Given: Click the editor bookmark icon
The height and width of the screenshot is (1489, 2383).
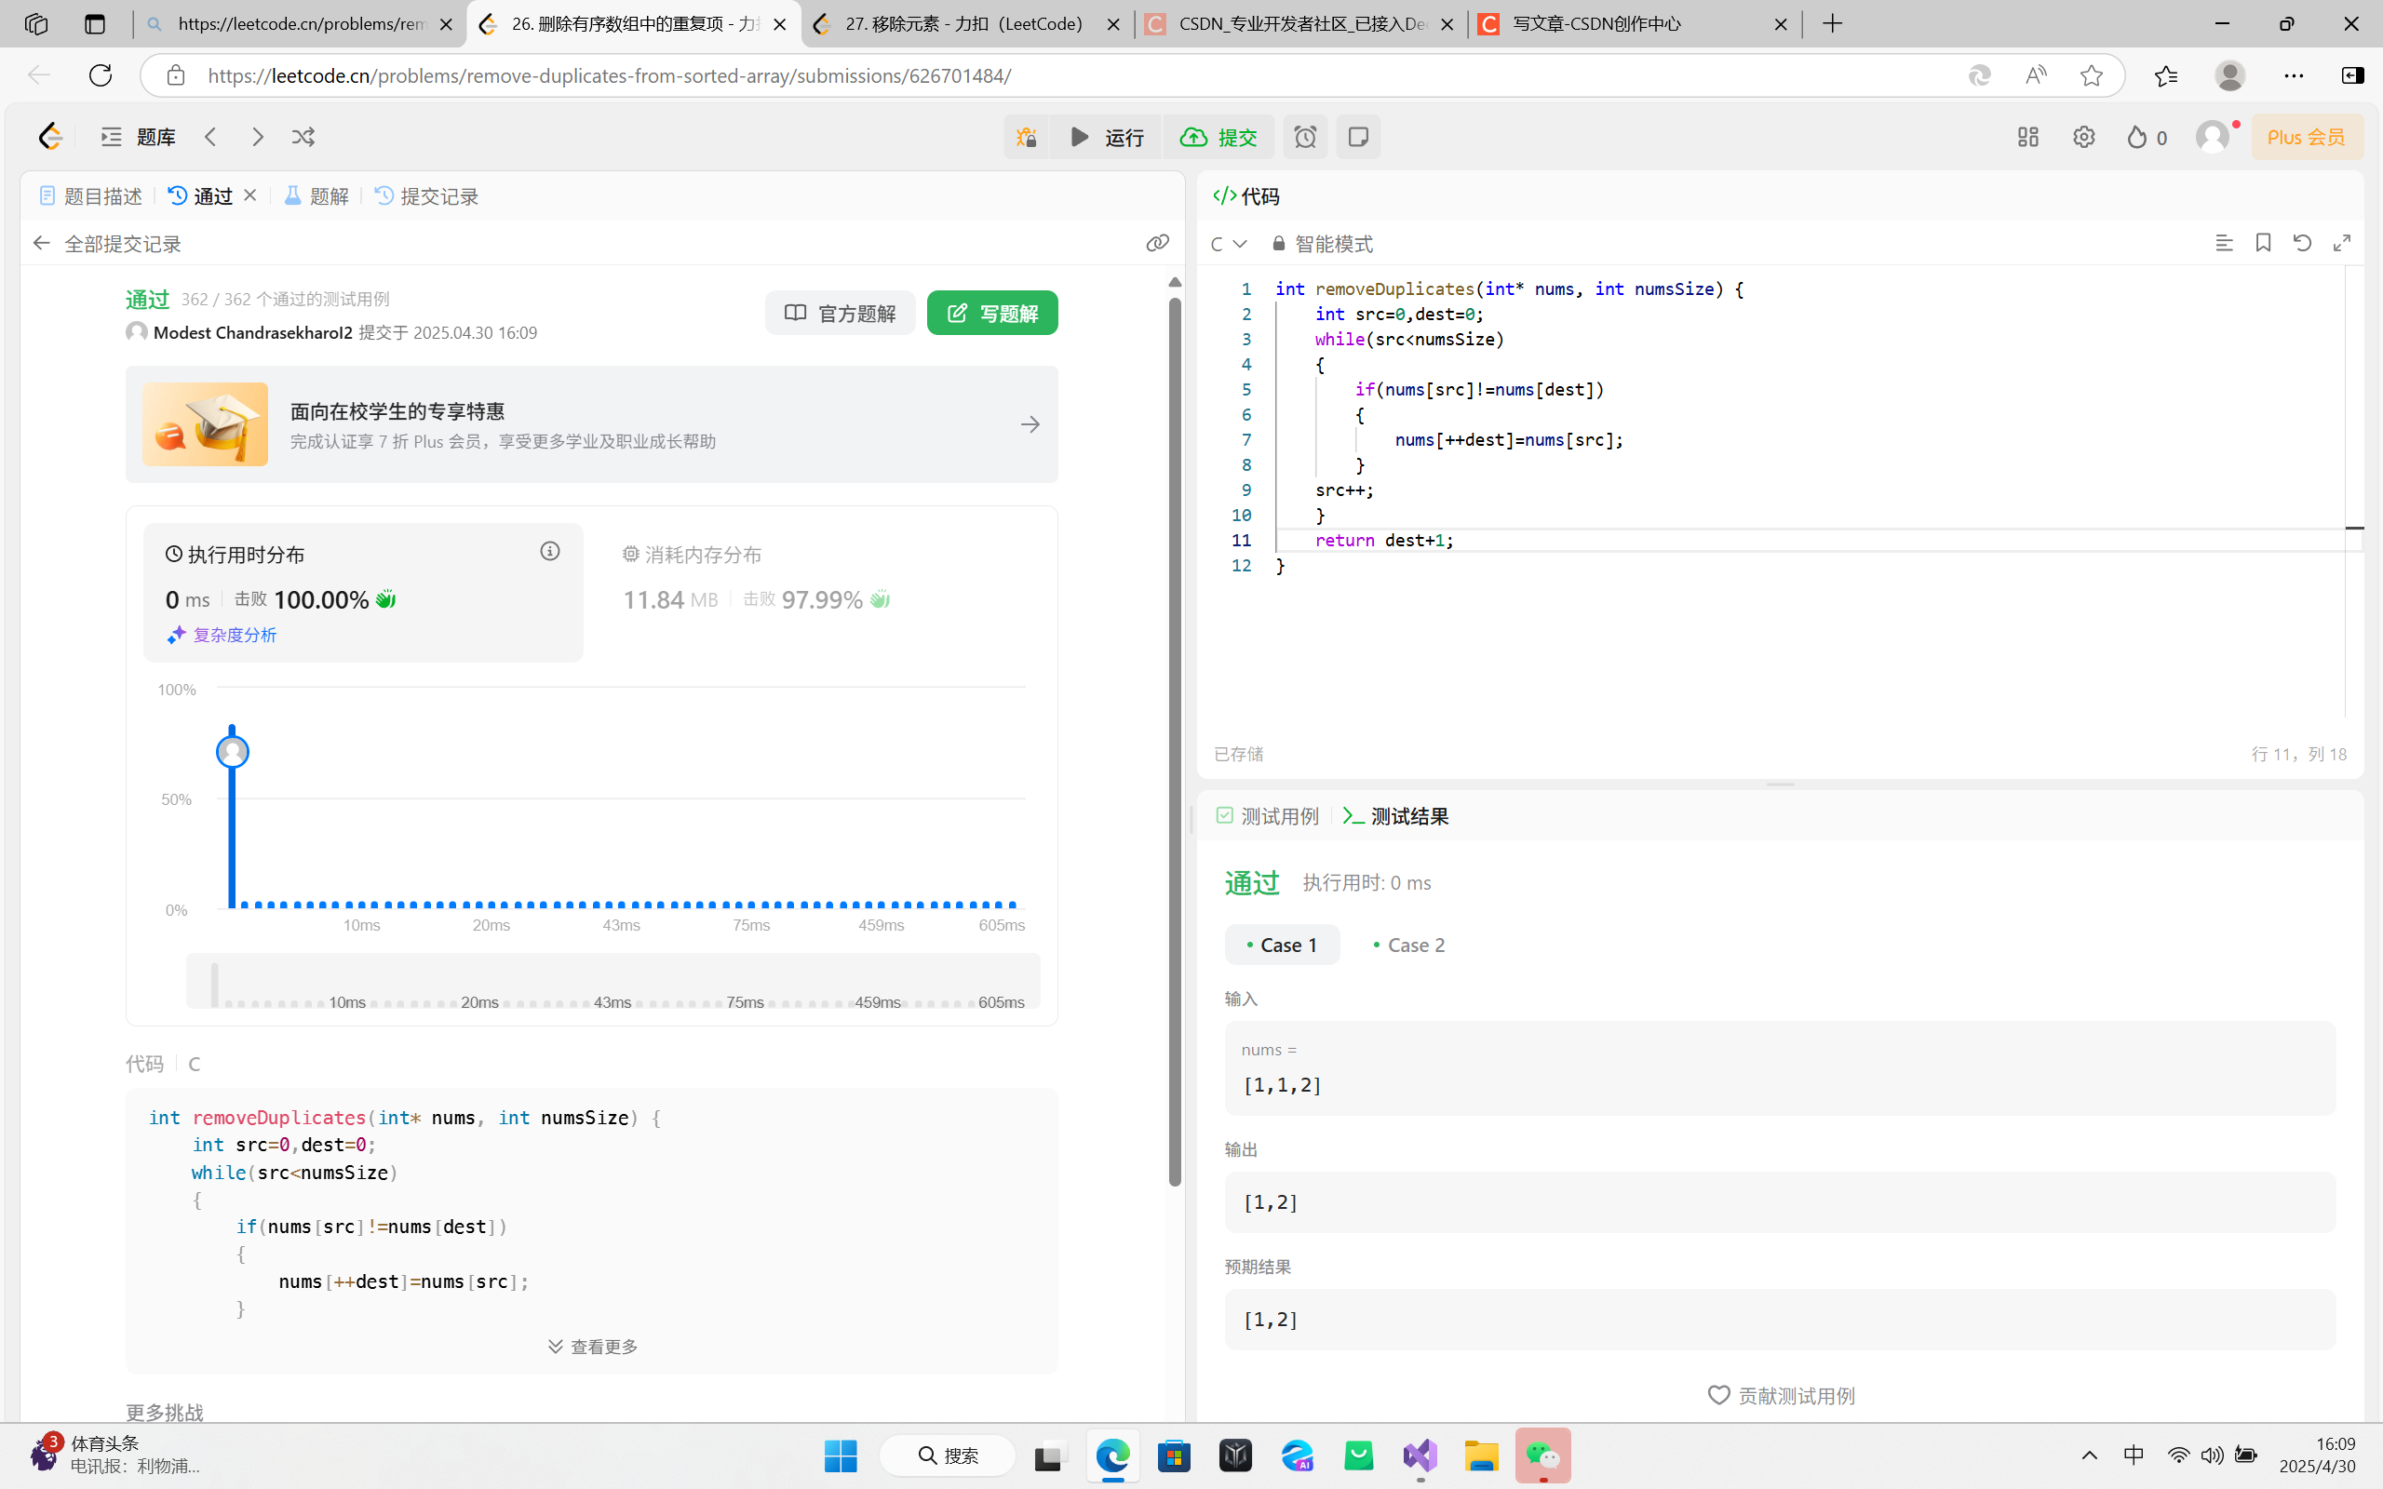Looking at the screenshot, I should (x=2263, y=243).
